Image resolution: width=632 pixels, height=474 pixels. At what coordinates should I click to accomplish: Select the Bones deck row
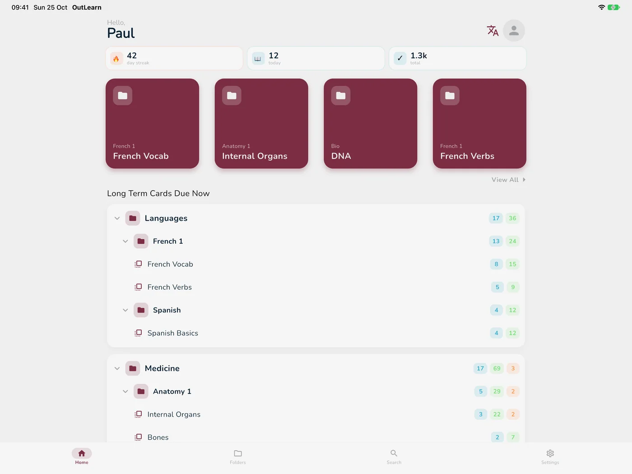[316, 437]
